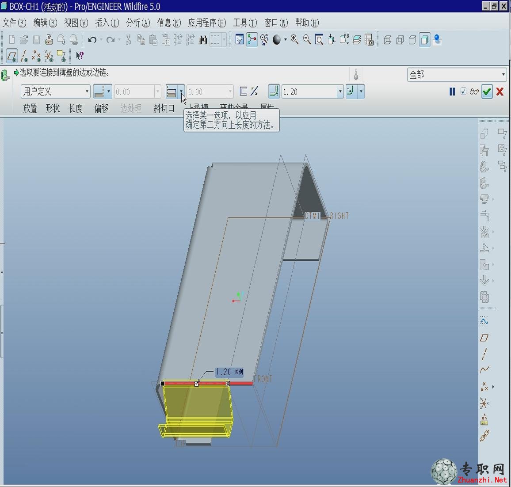511x487 pixels.
Task: Click the flip thickness side icon
Action: pyautogui.click(x=255, y=91)
